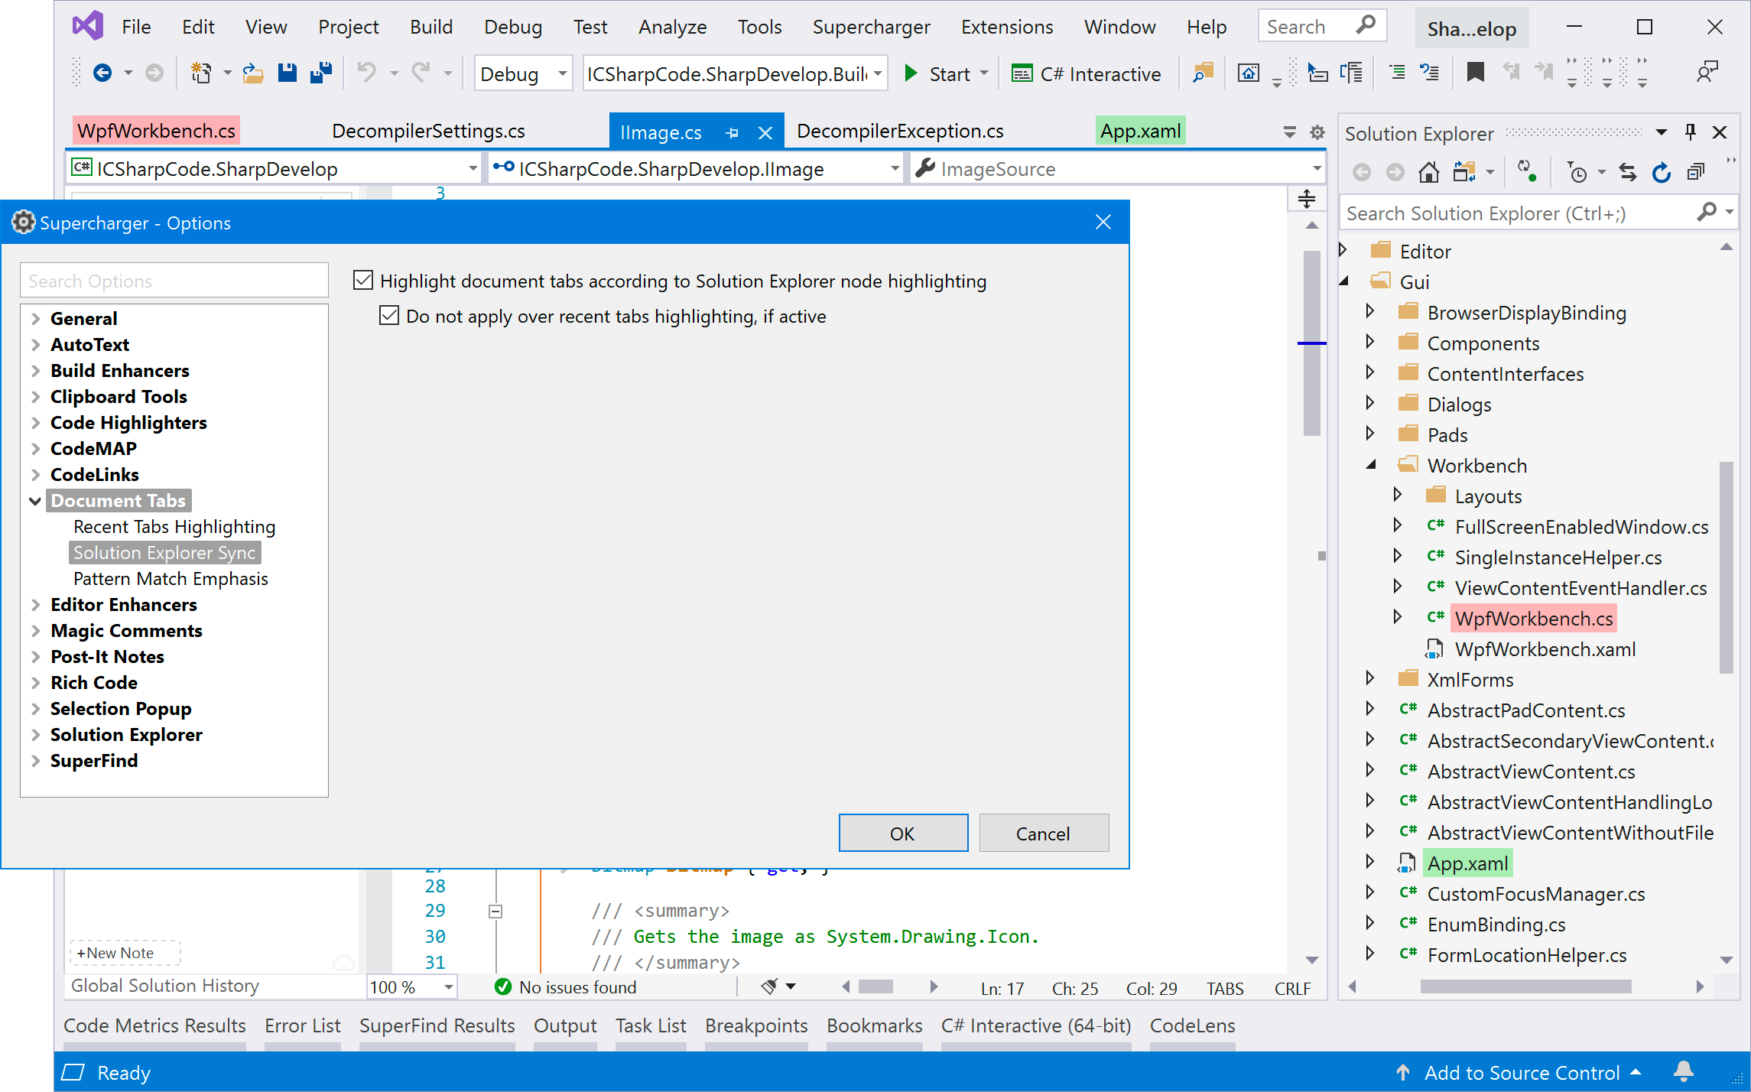The height and width of the screenshot is (1092, 1751).
Task: Pin the Solution Explorer panel
Action: click(1691, 132)
